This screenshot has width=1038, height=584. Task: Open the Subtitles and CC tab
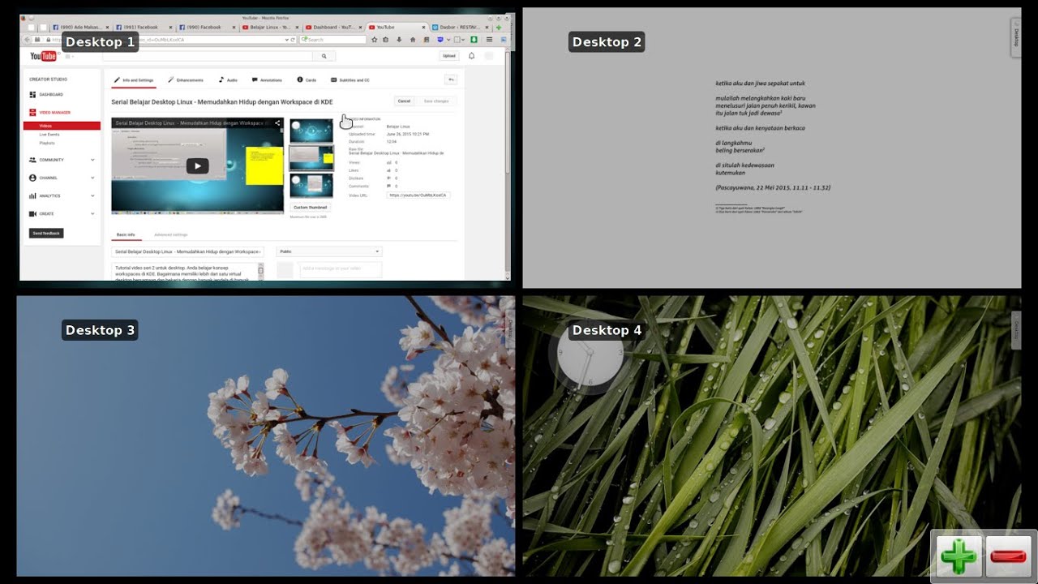pos(350,80)
